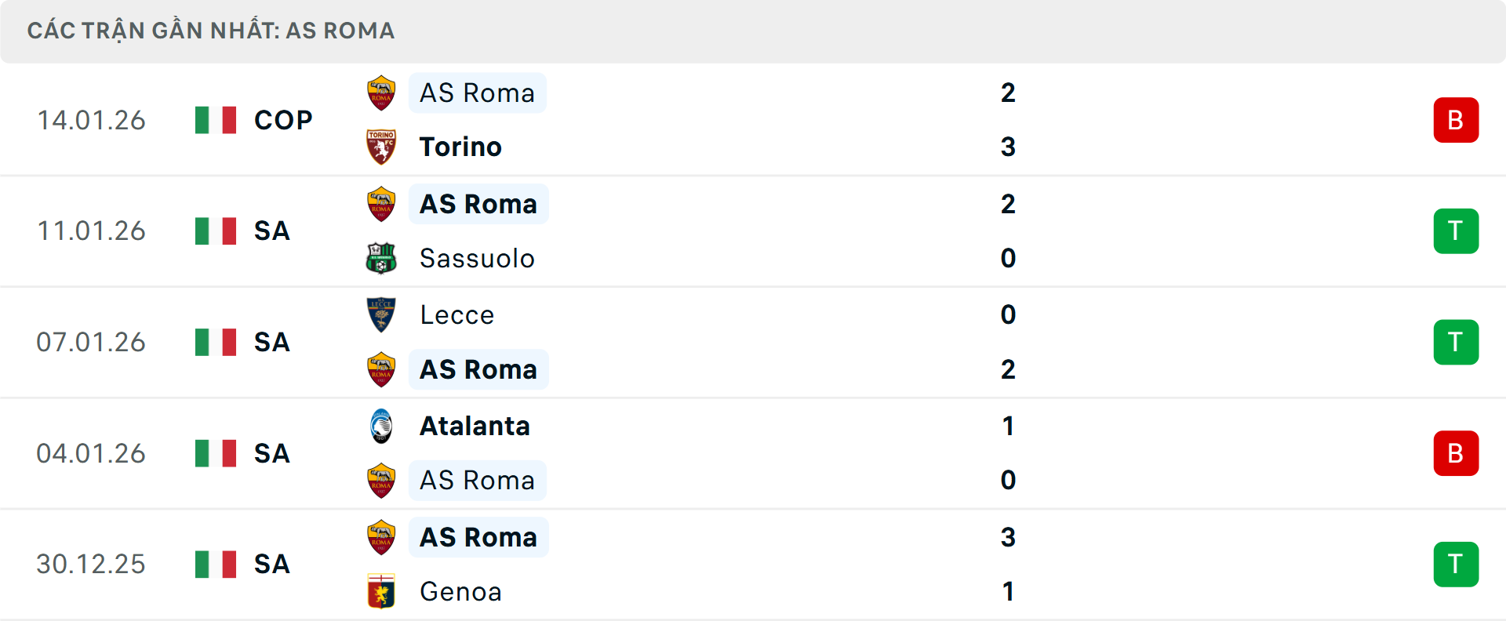Select the Atalanta club crest
This screenshot has width=1506, height=621.
[381, 426]
